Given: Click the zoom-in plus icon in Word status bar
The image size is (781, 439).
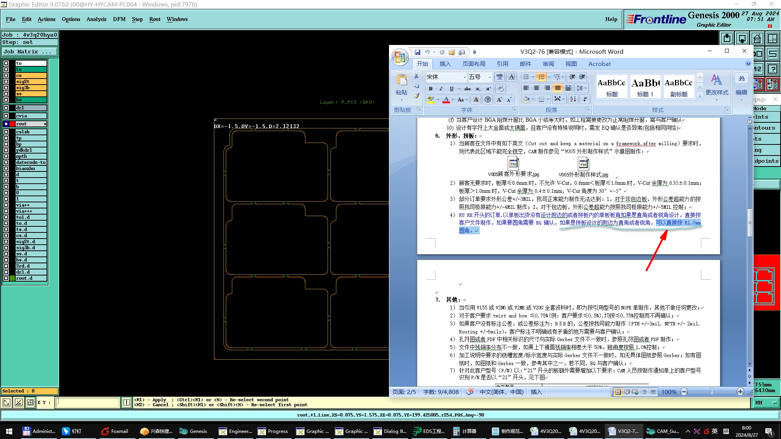Looking at the screenshot, I should coord(740,392).
